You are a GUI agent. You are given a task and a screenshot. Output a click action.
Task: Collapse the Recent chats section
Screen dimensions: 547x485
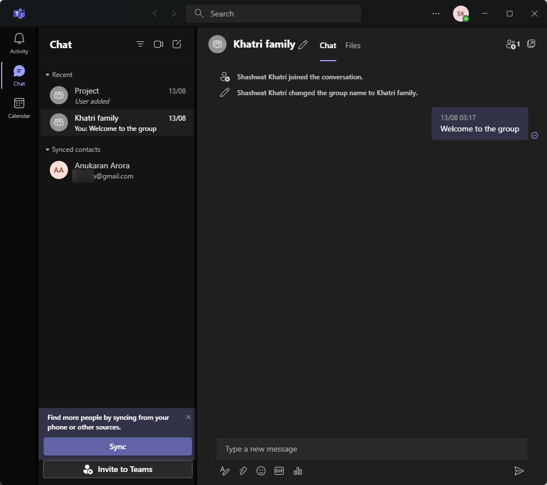click(x=59, y=75)
